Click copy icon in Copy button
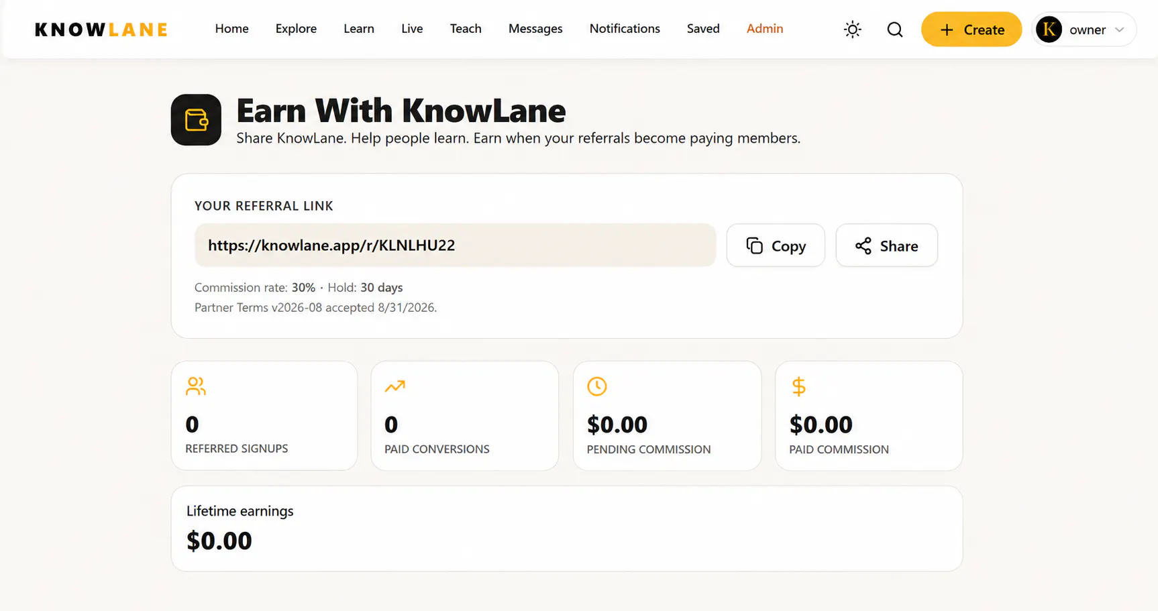Image resolution: width=1158 pixels, height=611 pixels. [x=755, y=245]
